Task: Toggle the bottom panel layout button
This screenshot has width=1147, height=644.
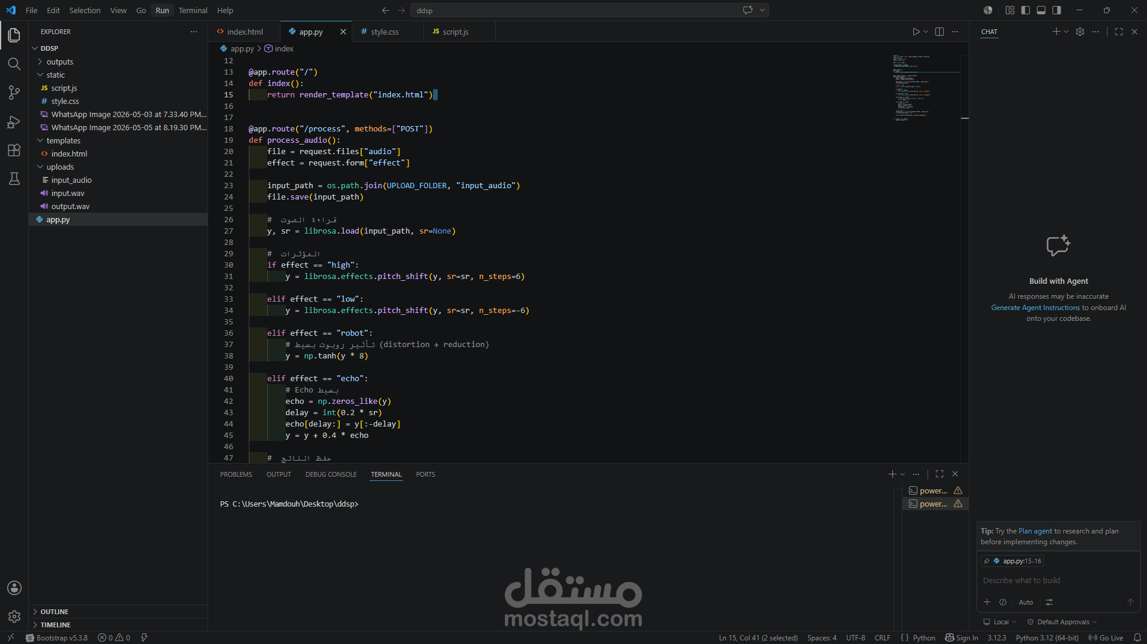Action: (1041, 10)
